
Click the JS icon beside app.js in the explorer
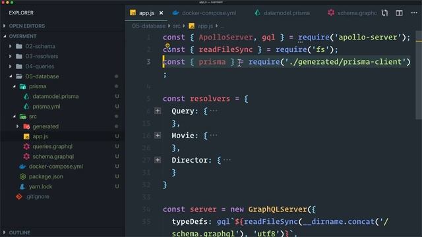[x=26, y=136]
